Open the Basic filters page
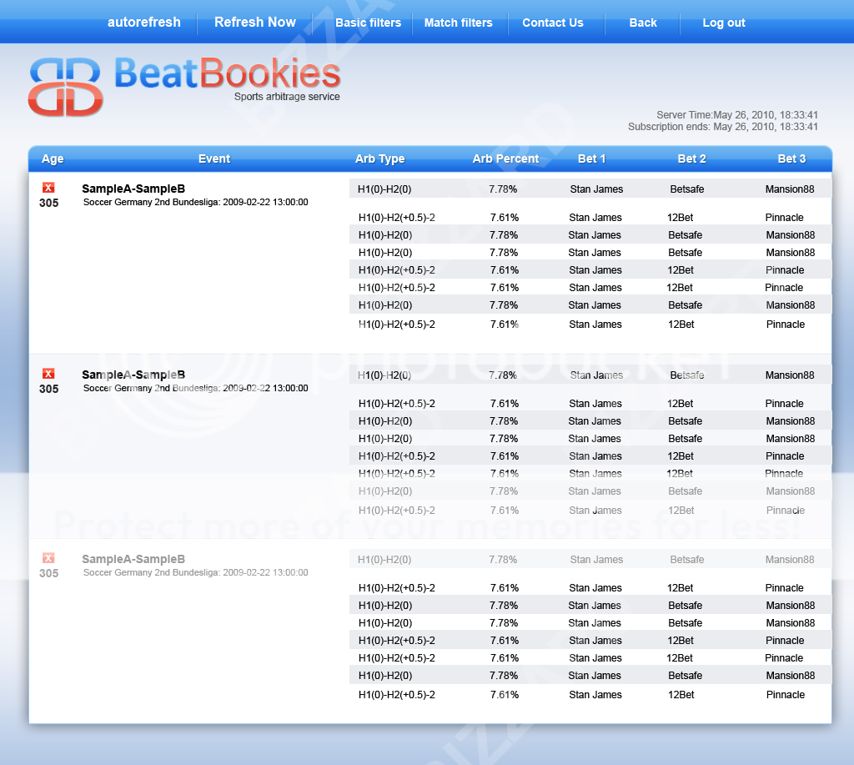Image resolution: width=854 pixels, height=765 pixels. 368,23
